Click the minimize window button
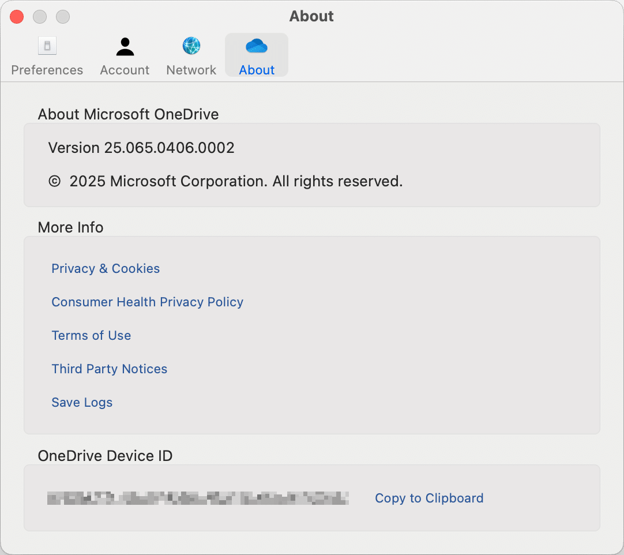 [39, 17]
